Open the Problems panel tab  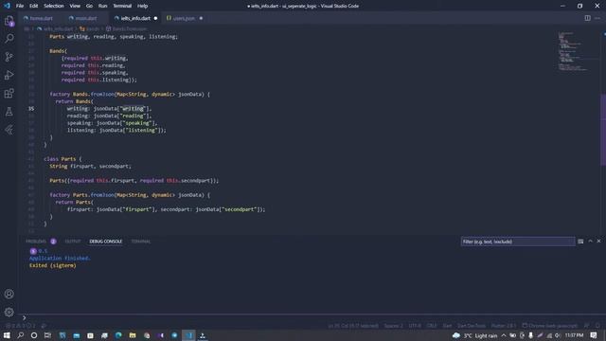[x=41, y=242]
